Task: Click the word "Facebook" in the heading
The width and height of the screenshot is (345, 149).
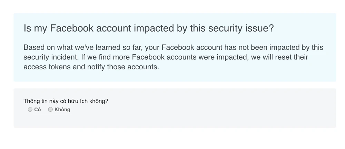Action: pos(72,28)
